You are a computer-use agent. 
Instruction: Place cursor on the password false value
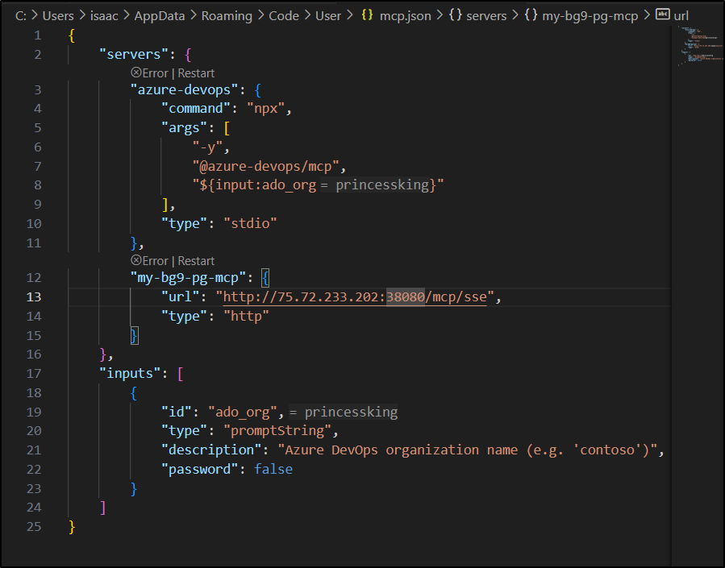(273, 469)
